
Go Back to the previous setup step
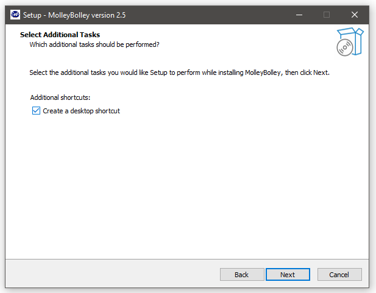tap(242, 274)
